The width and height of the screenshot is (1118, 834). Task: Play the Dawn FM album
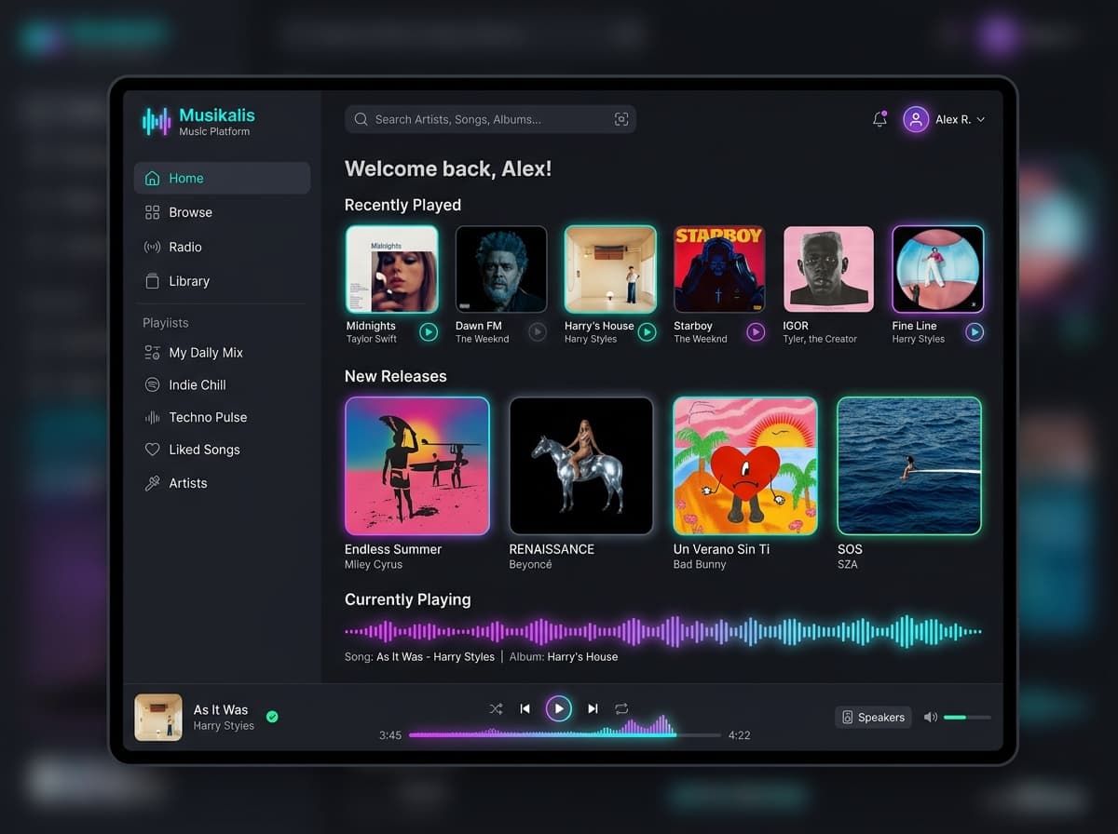click(538, 331)
